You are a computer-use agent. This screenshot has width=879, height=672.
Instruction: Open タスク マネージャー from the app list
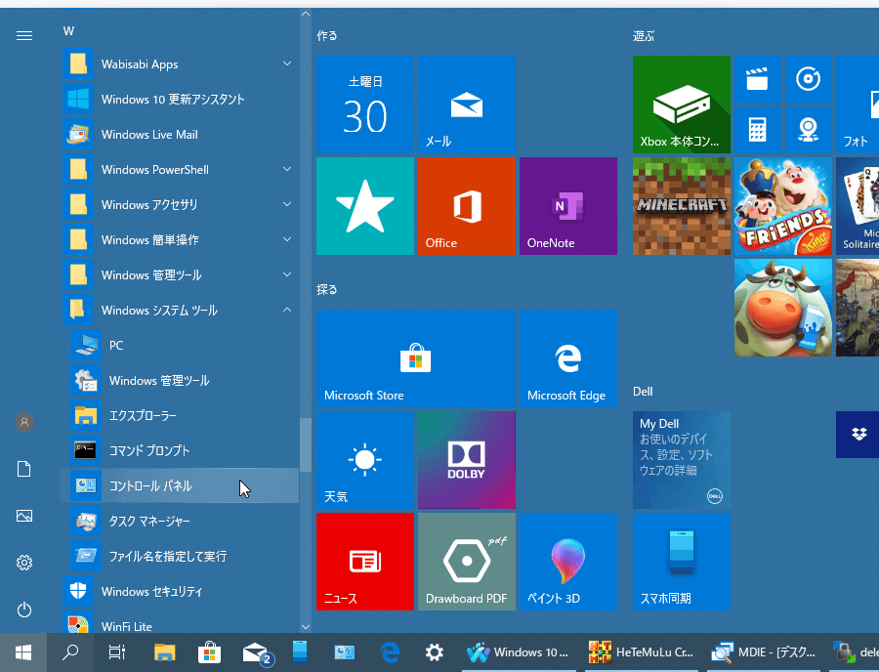(x=179, y=521)
